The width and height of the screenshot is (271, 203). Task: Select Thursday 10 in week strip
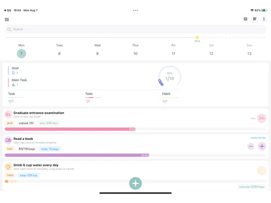(x=135, y=53)
